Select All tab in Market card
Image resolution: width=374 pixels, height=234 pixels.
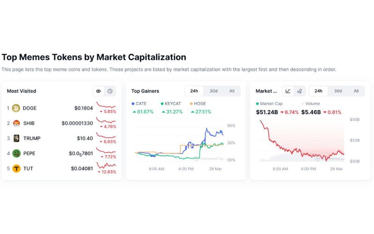(x=356, y=91)
